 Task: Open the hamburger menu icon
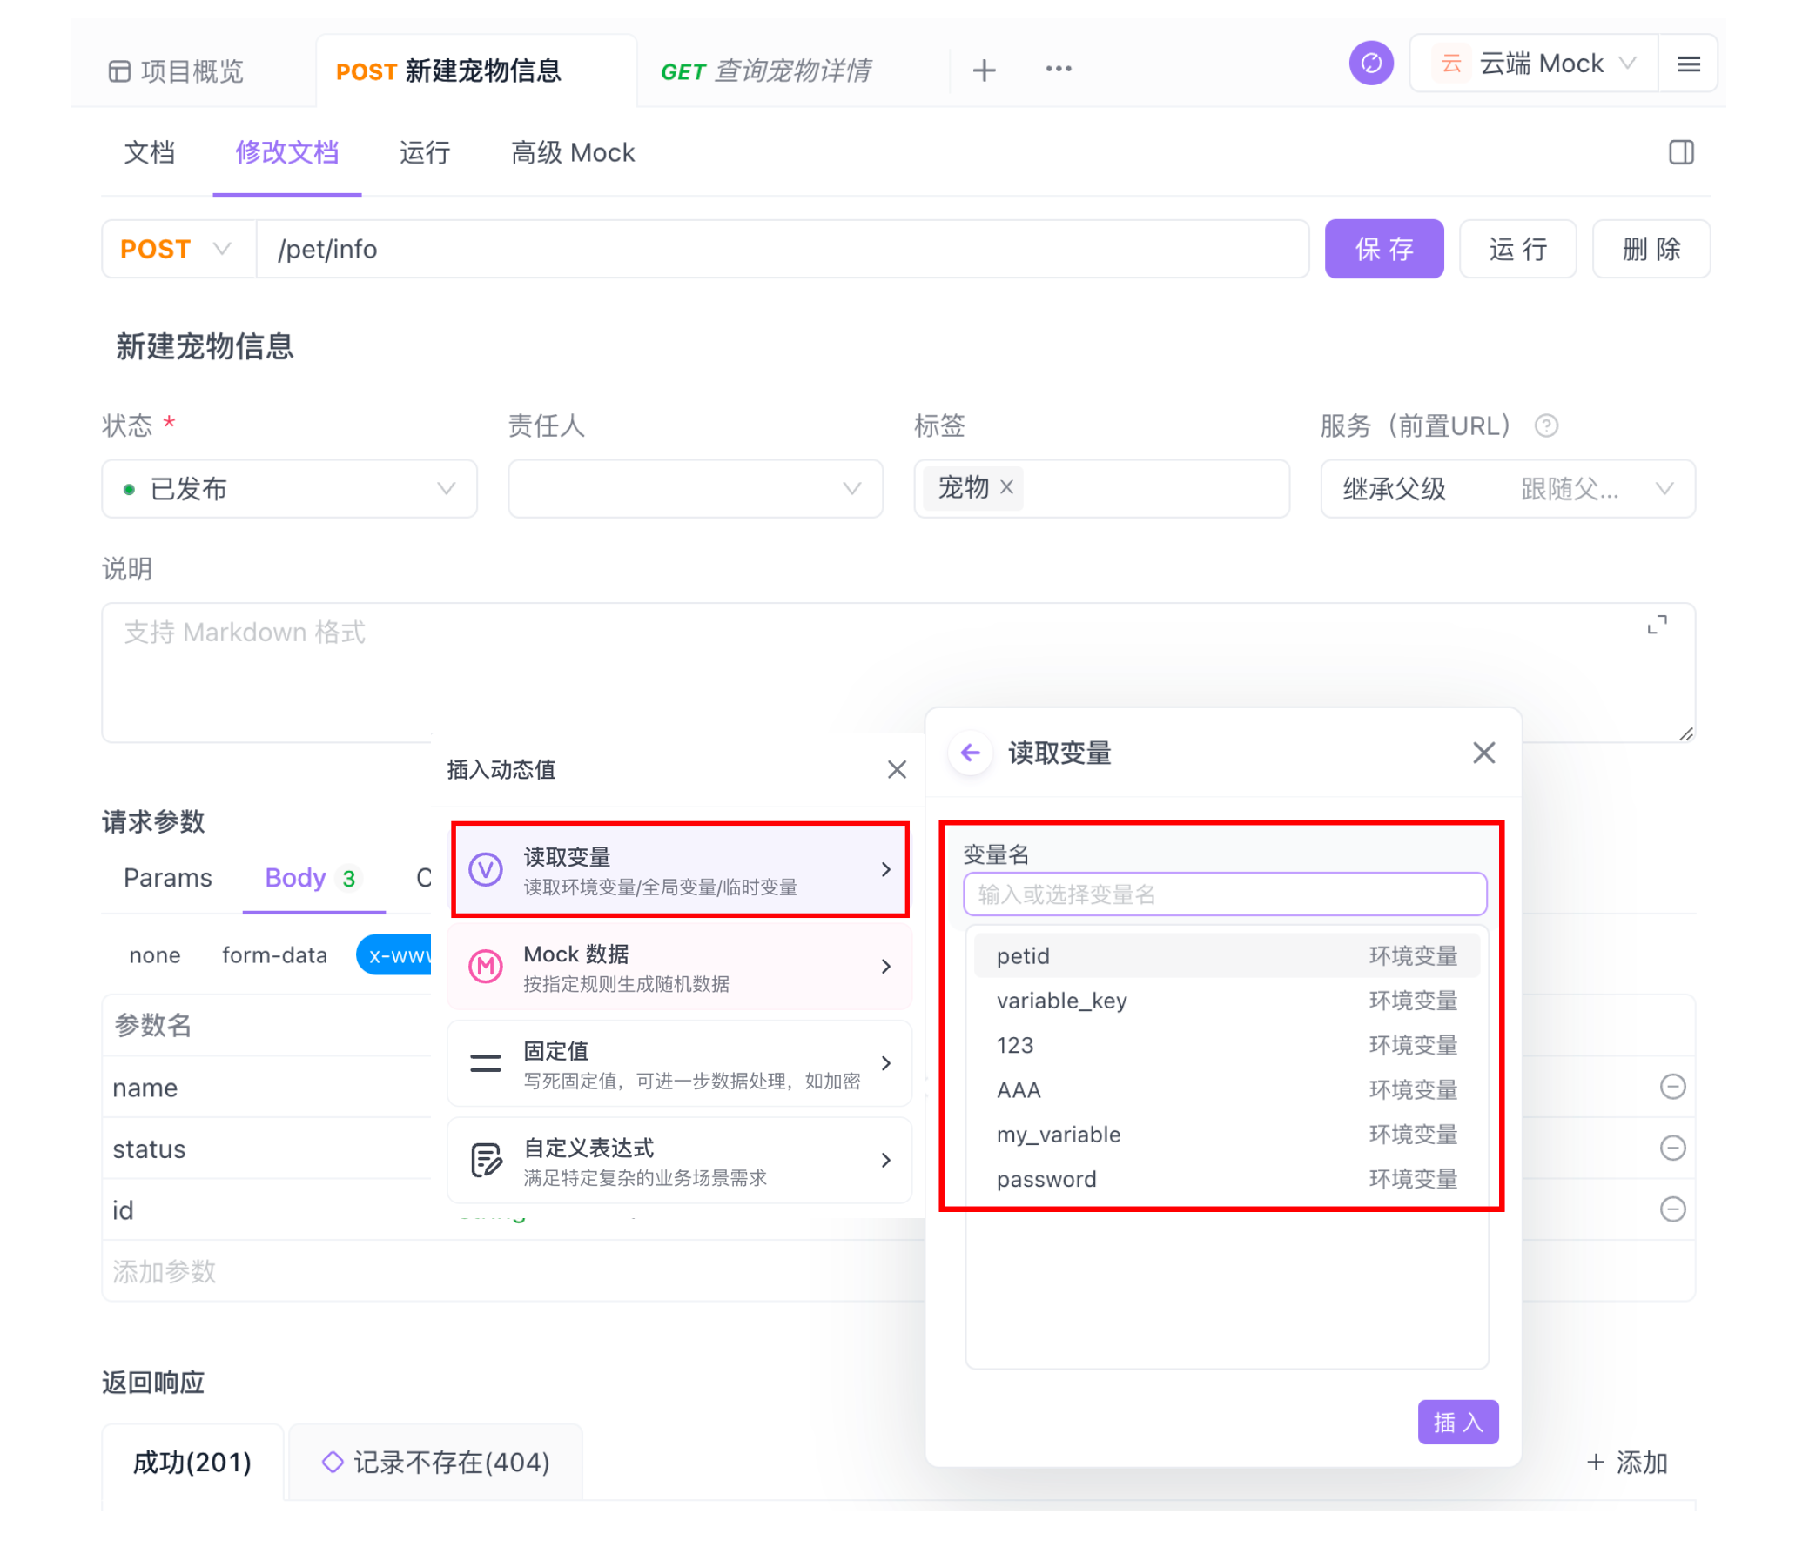(1688, 64)
